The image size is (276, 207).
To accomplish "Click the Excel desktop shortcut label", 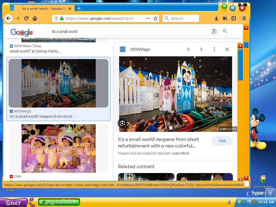I will tap(11, 190).
